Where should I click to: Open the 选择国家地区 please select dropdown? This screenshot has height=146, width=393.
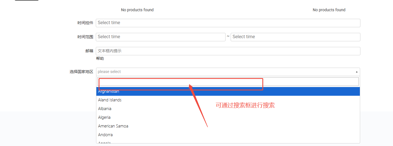(x=225, y=72)
